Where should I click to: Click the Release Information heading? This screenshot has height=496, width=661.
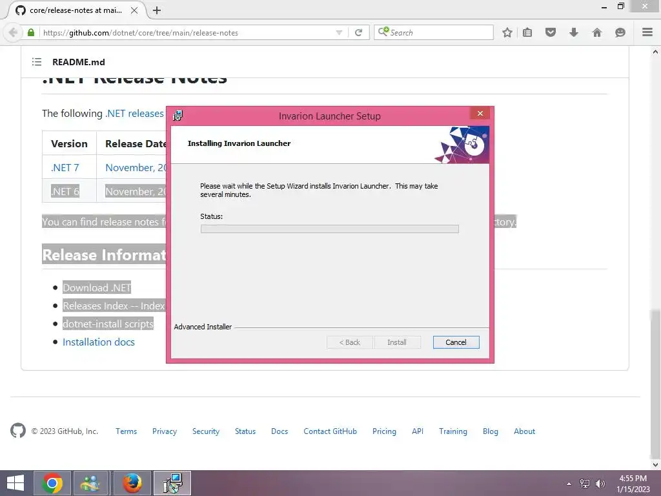point(104,254)
